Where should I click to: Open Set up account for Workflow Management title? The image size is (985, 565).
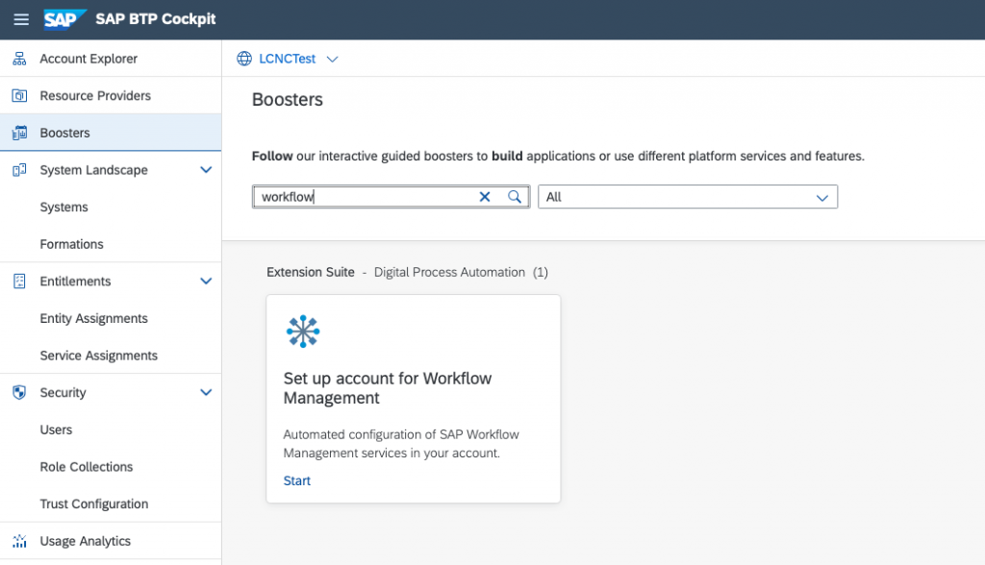coord(387,388)
